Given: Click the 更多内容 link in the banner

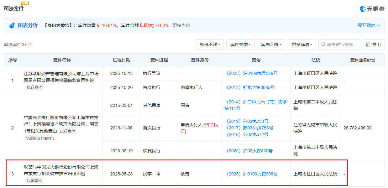Looking at the screenshot, I should pyautogui.click(x=182, y=25).
